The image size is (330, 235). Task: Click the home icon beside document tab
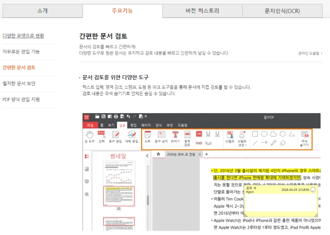[x=158, y=154]
